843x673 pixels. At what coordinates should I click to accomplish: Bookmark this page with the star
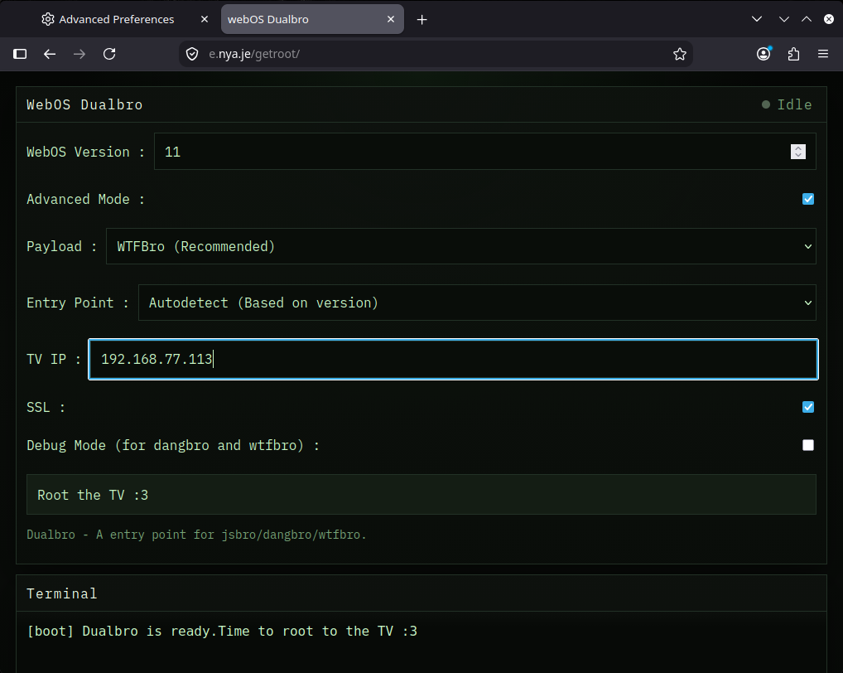[680, 54]
